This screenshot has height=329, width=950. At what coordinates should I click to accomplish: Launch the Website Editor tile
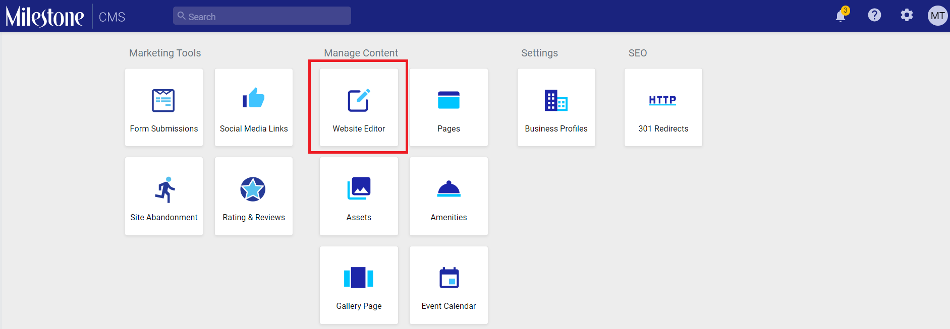coord(359,107)
